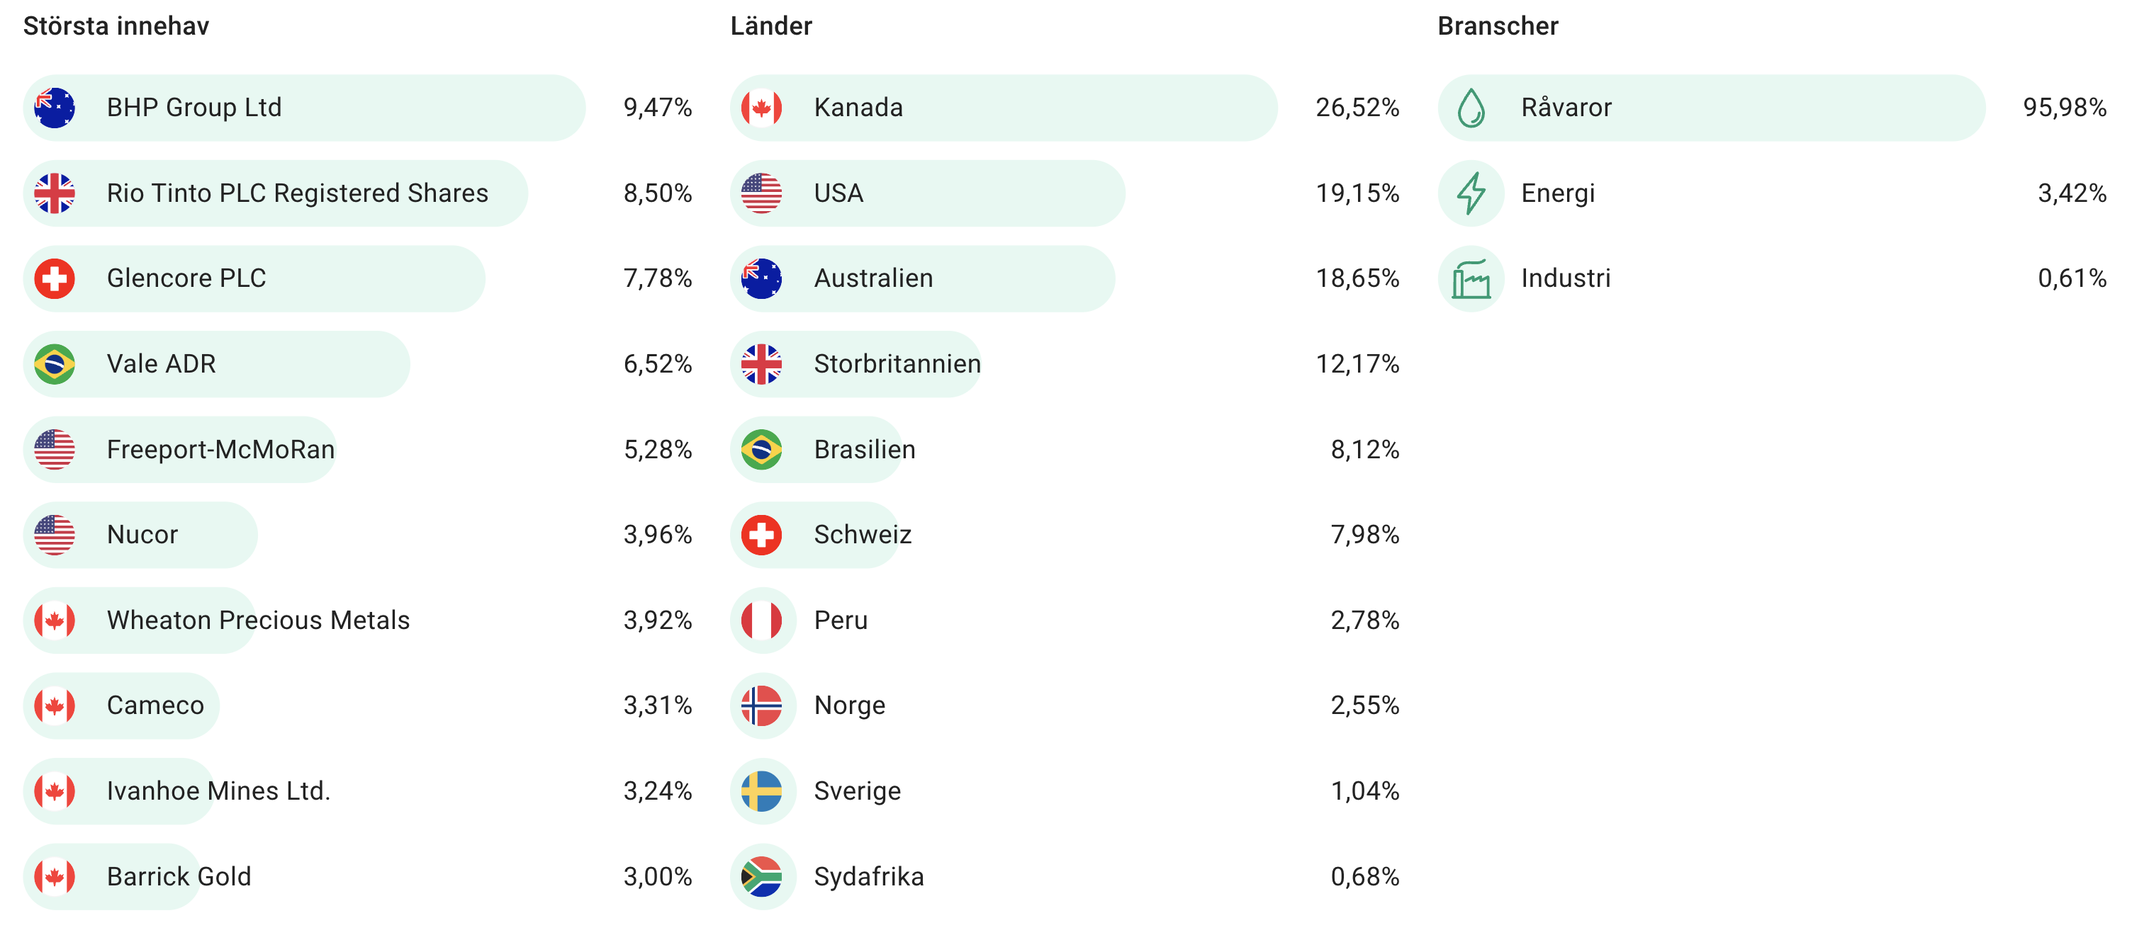
Task: Click the Swiss flag beside Glencore PLC
Action: tap(55, 279)
